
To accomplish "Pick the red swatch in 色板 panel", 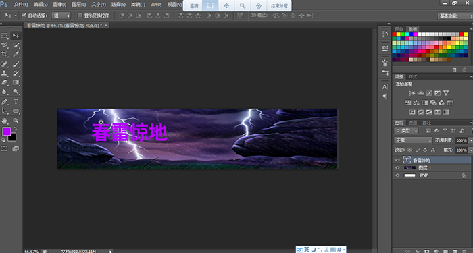I will pyautogui.click(x=394, y=34).
